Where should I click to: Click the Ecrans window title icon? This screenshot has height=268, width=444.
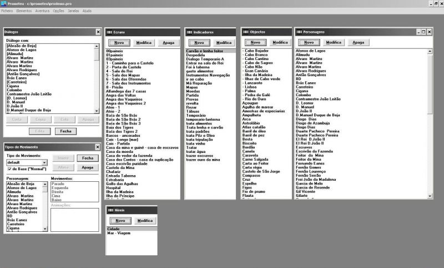[x=109, y=32]
